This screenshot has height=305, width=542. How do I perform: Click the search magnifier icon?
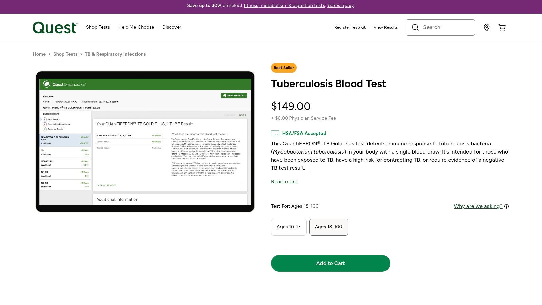[415, 27]
